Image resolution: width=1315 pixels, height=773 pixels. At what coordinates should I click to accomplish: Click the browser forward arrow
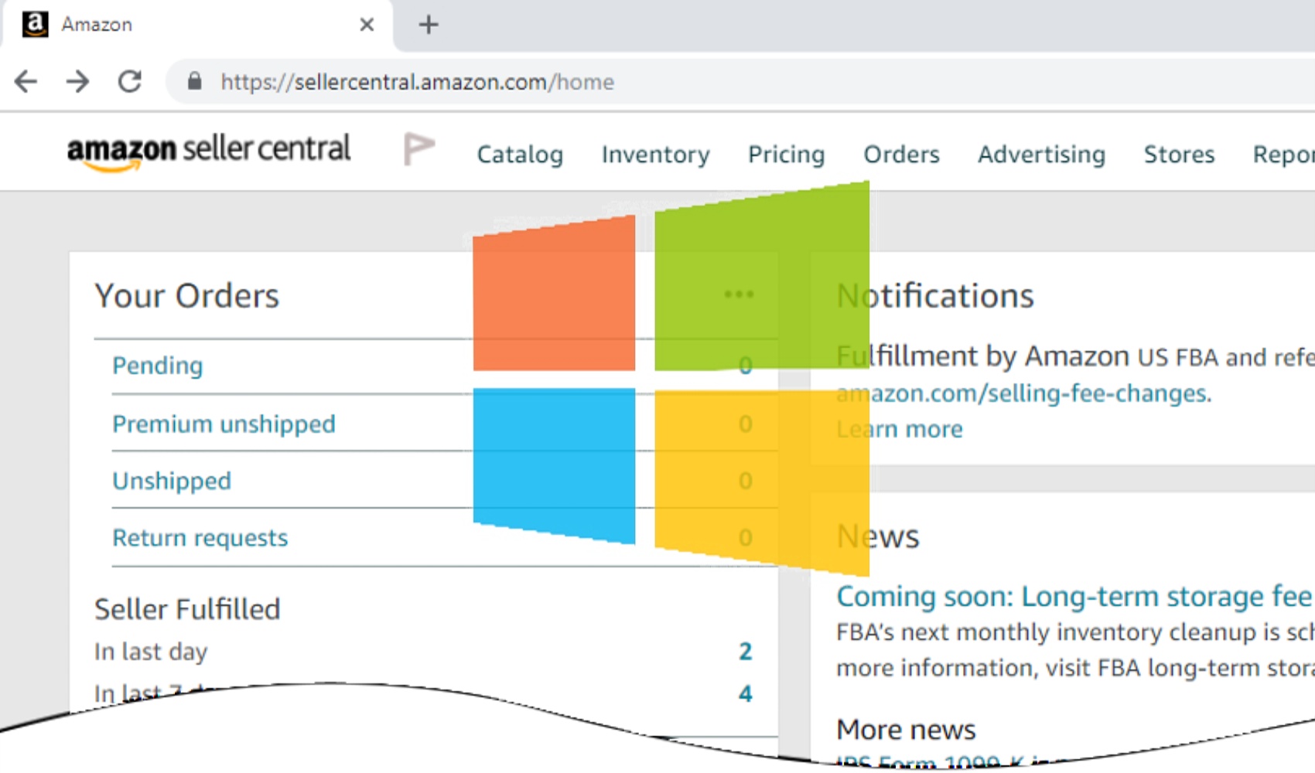coord(77,81)
